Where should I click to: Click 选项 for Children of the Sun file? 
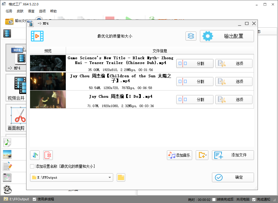234,82
